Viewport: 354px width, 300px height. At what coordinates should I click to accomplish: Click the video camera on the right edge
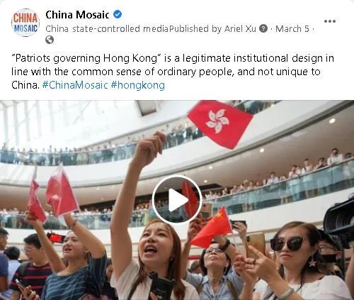[339, 220]
